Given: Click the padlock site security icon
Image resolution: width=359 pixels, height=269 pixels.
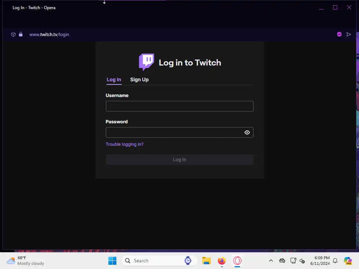Looking at the screenshot, I should (21, 34).
